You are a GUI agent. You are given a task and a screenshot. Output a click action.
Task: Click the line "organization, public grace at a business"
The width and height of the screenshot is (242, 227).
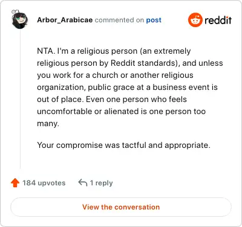127,88
